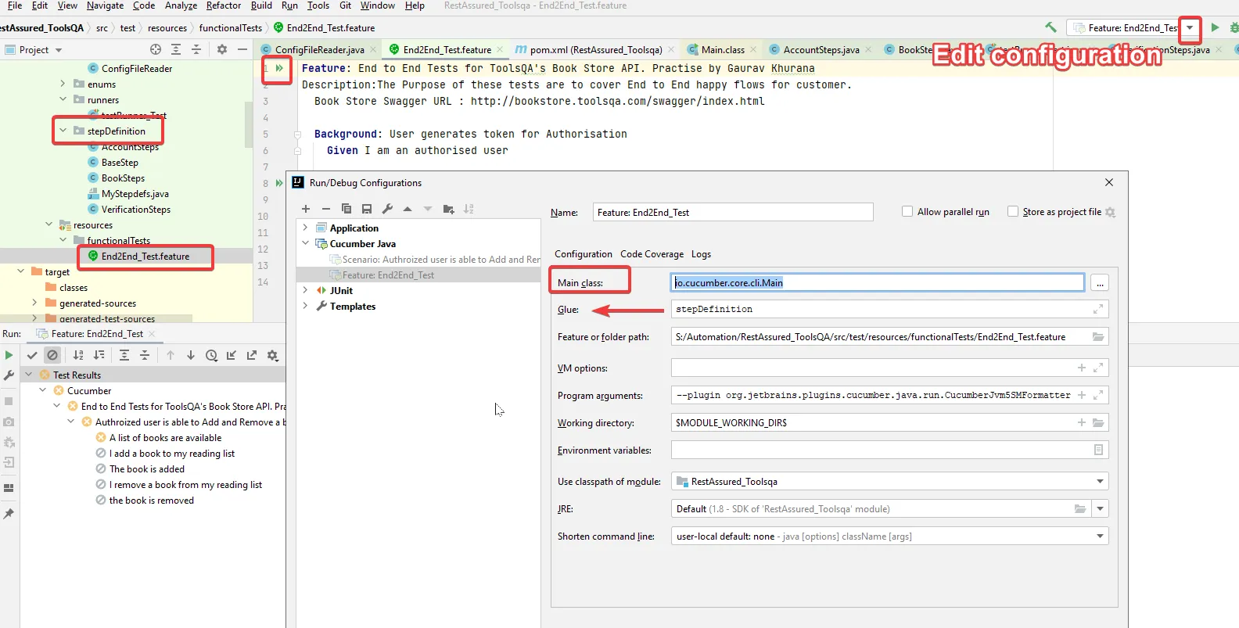Expand Glue field editor icon
This screenshot has width=1239, height=628.
tap(1098, 309)
